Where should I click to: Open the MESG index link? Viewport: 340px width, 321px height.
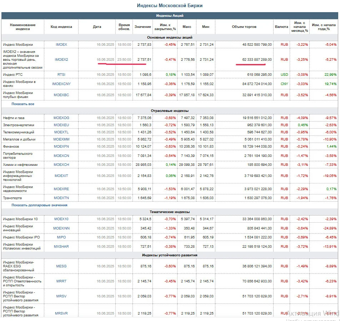[x=61, y=266]
